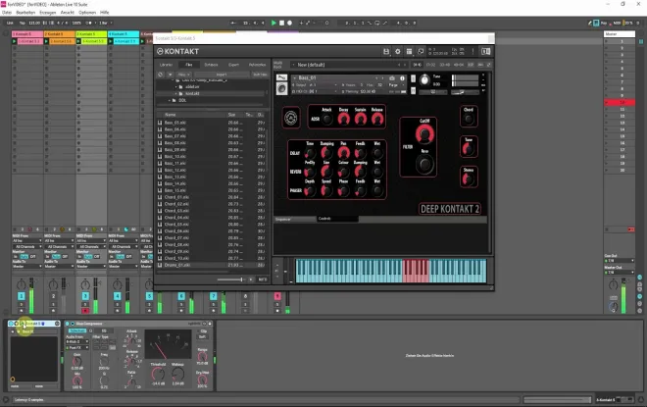Click the folder icon for kontakt folder

click(180, 94)
